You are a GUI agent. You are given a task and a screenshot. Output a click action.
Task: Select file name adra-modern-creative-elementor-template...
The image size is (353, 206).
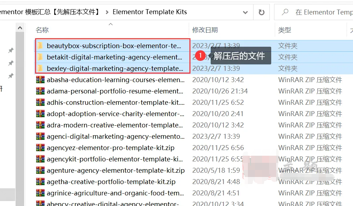pyautogui.click(x=115, y=125)
